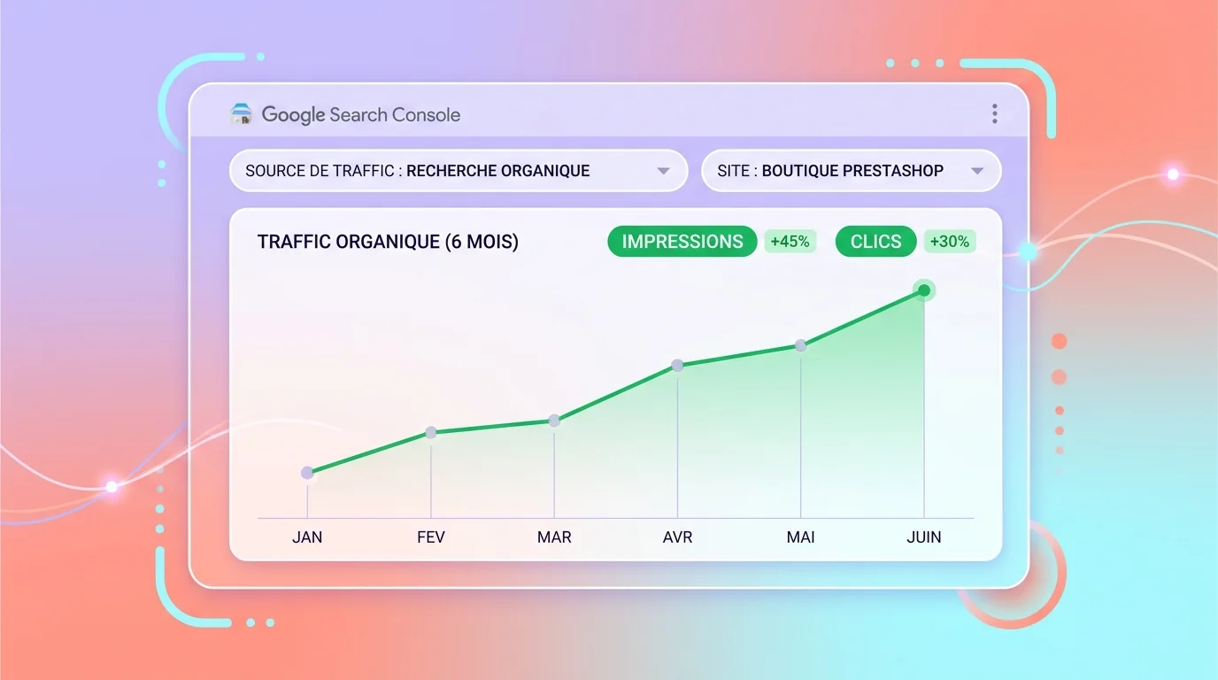The image size is (1218, 680).
Task: Click the +30% clicks badge
Action: click(x=949, y=241)
